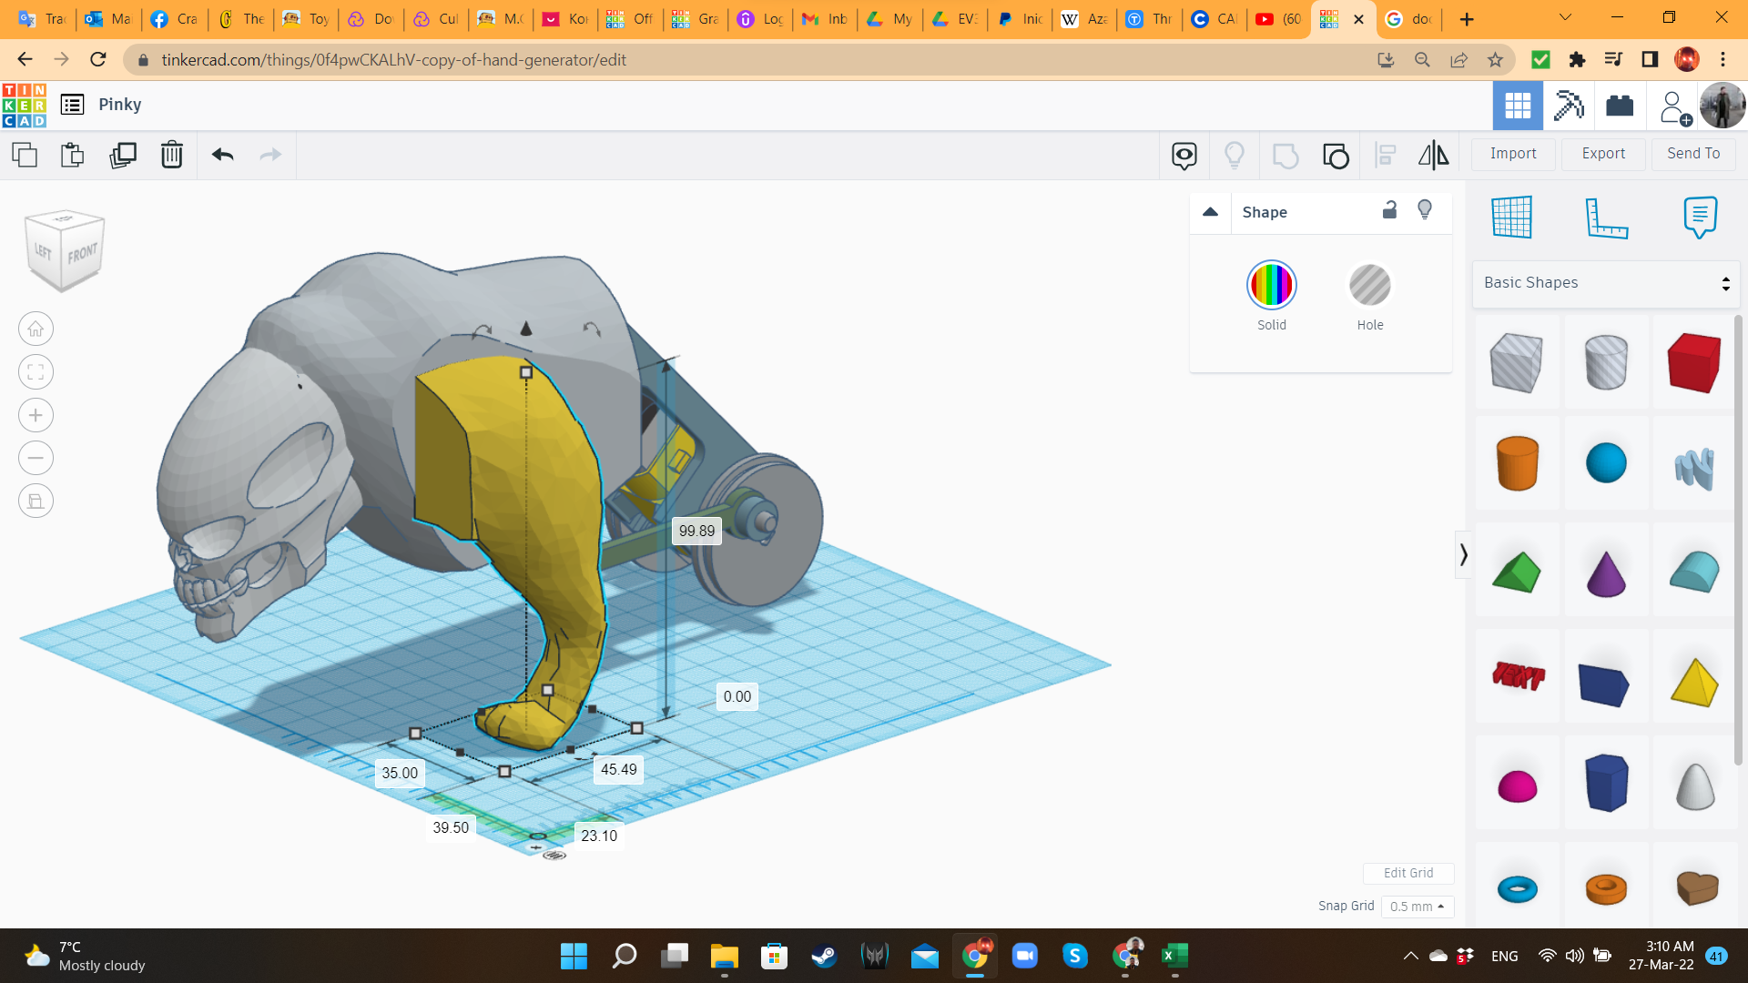Click the Mirror tool icon
Screen dimensions: 1748x983
[1433, 155]
